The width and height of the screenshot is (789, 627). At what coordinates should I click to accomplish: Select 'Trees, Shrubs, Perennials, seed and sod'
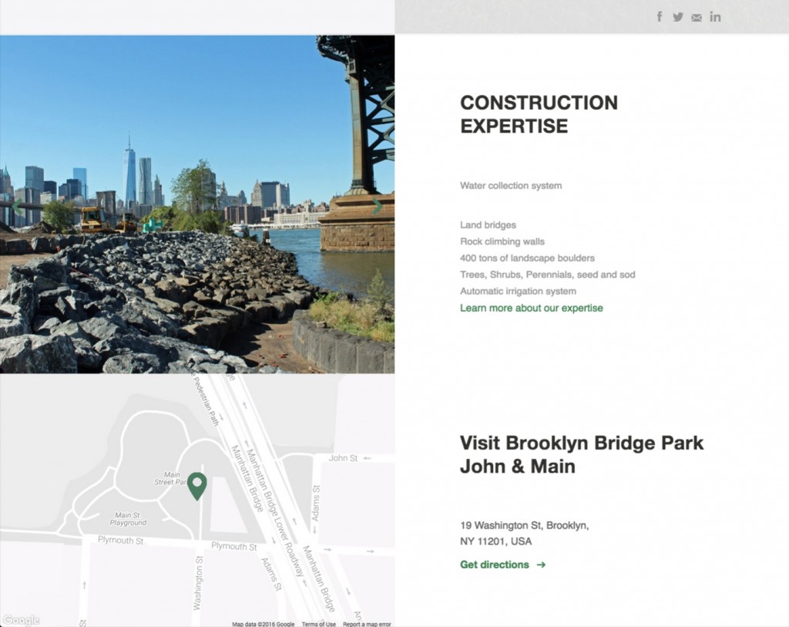pos(548,275)
